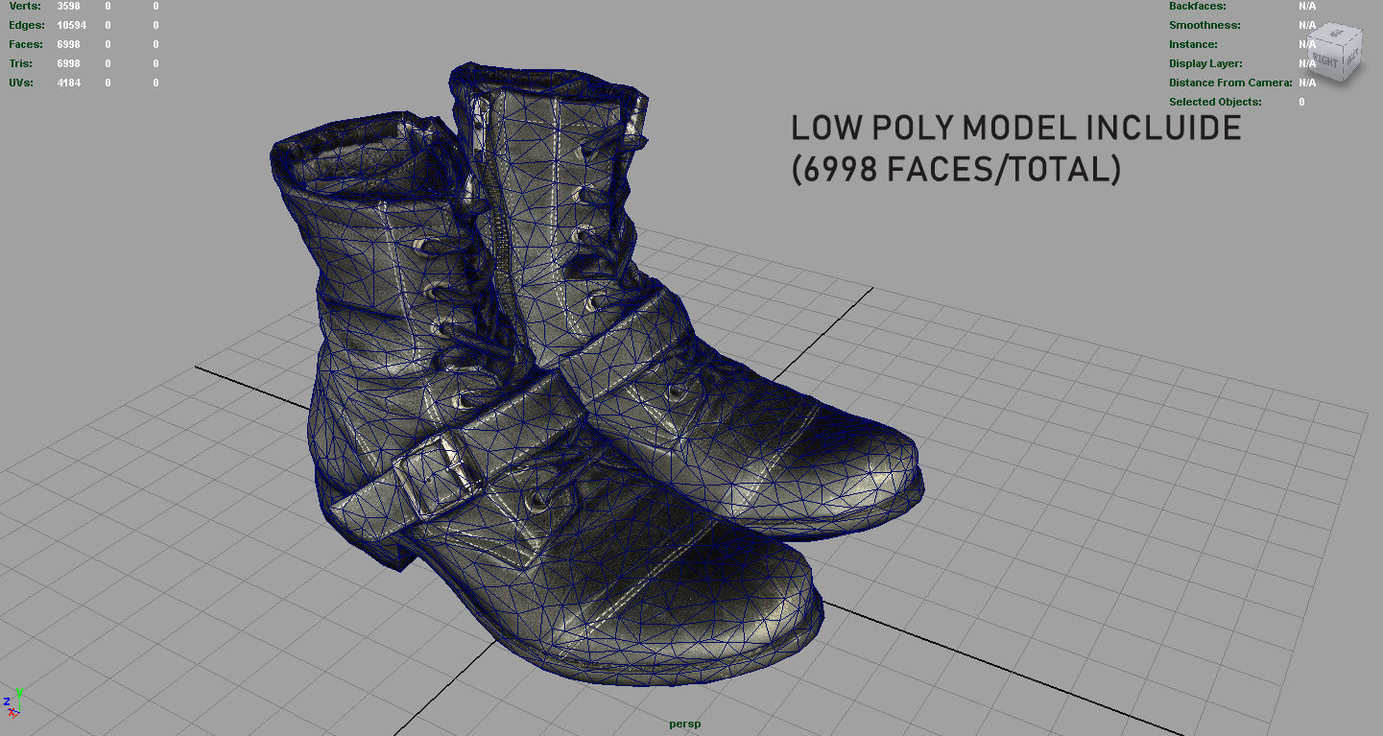
Task: Click the XYZ axis indicator gizmo
Action: point(12,702)
